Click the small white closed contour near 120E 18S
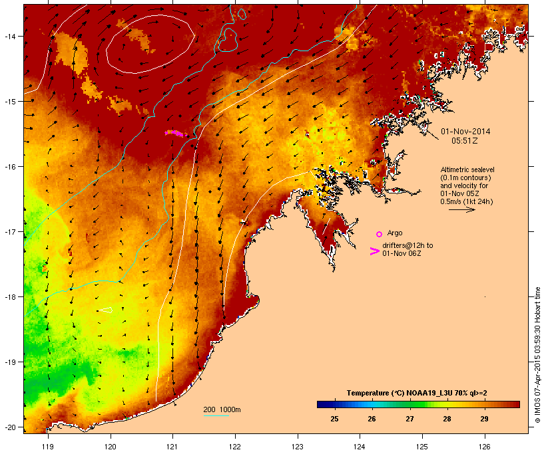546x452 pixels. pyautogui.click(x=106, y=310)
